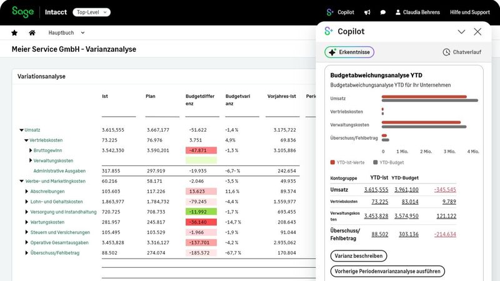Close the Copilot panel

[477, 32]
